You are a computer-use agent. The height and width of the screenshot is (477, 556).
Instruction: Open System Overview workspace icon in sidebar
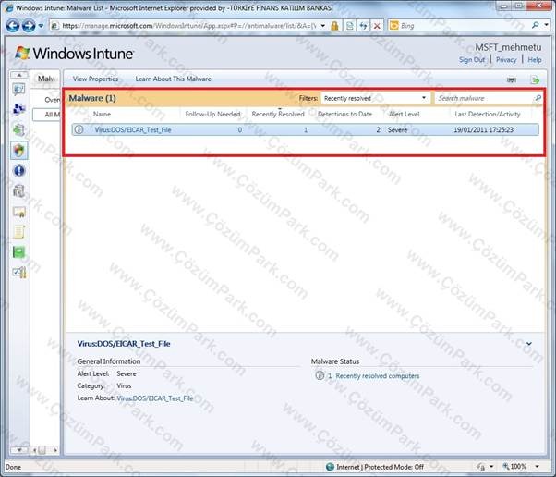(18, 90)
